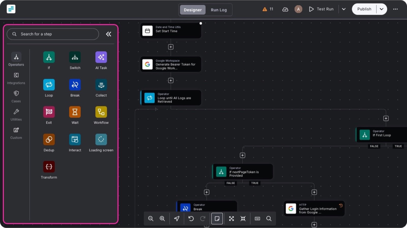The width and height of the screenshot is (407, 228).
Task: Choose the Transform operator
Action: coord(49,167)
